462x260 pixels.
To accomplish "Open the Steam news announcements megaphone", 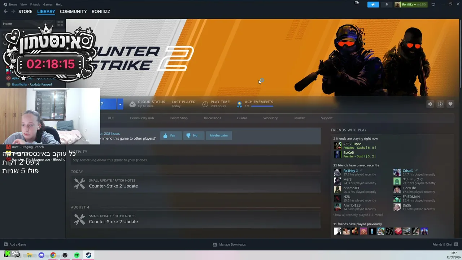I will 373,4.
